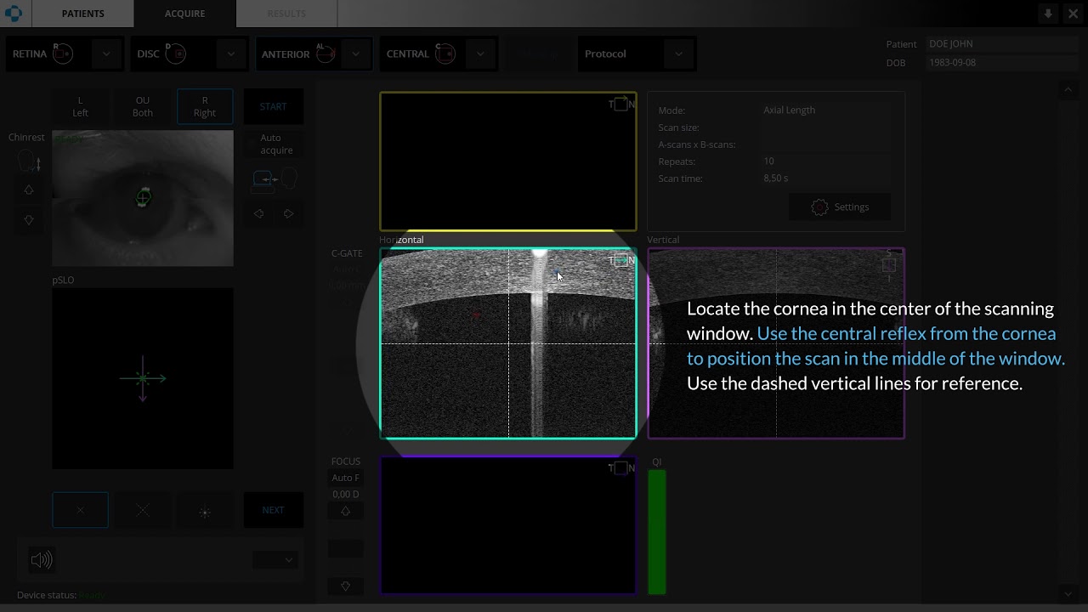Click the NEXT button
This screenshot has height=612, width=1088.
point(273,510)
